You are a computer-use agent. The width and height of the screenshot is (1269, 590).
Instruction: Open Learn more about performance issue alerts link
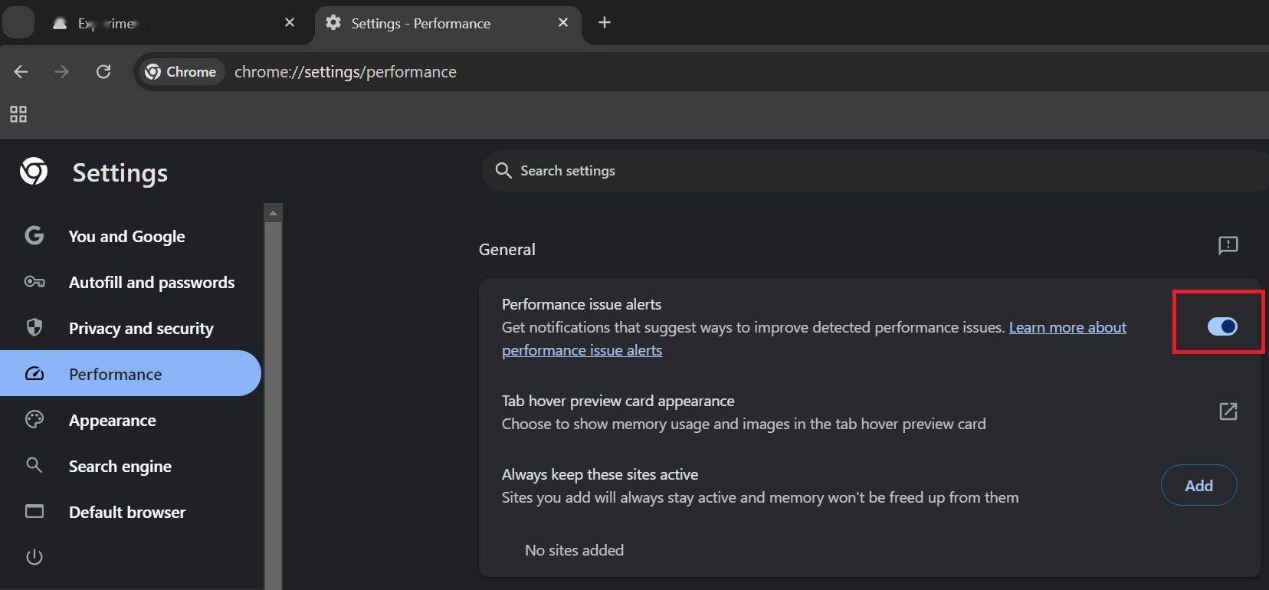pos(1067,327)
